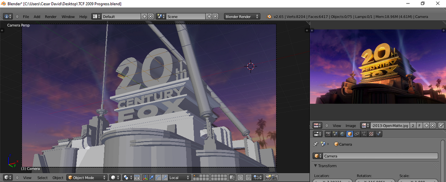The image size is (446, 182).
Task: Collapse the Transform panel
Action: [316, 166]
